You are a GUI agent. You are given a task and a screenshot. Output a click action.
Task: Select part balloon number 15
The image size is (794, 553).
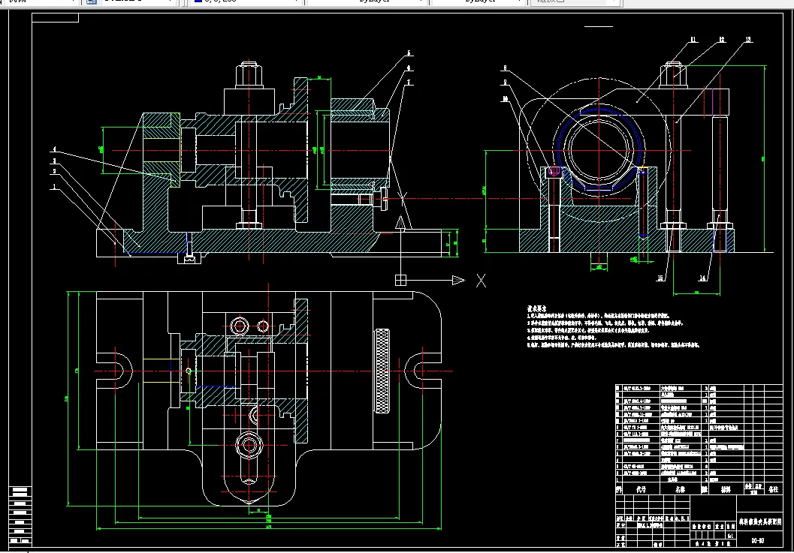tap(660, 278)
